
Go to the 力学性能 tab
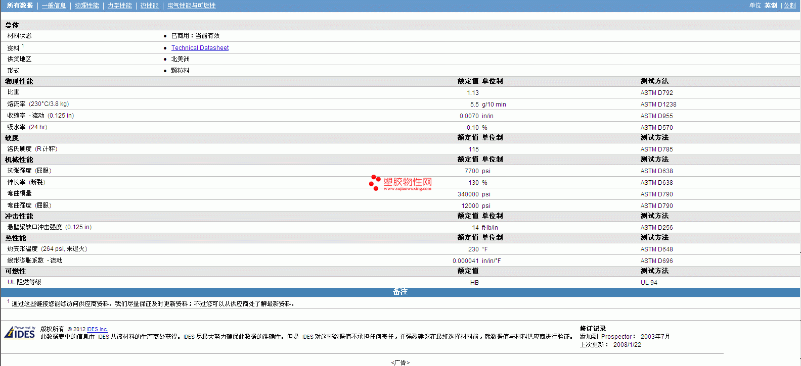[119, 6]
